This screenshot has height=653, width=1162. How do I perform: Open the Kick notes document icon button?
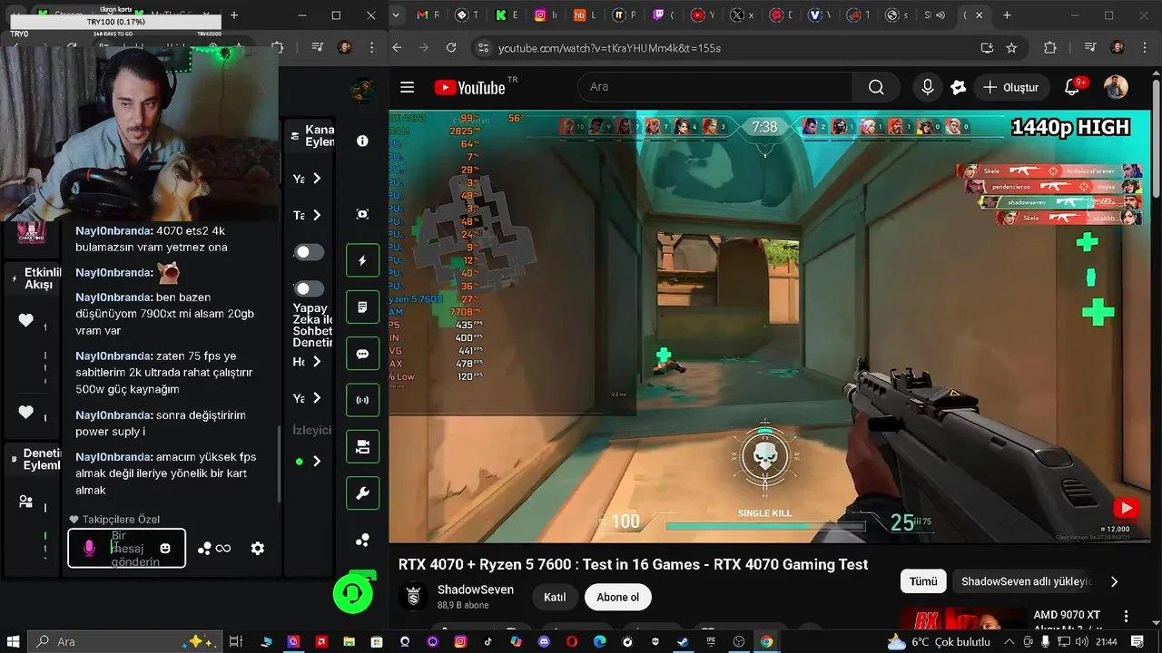pos(362,307)
